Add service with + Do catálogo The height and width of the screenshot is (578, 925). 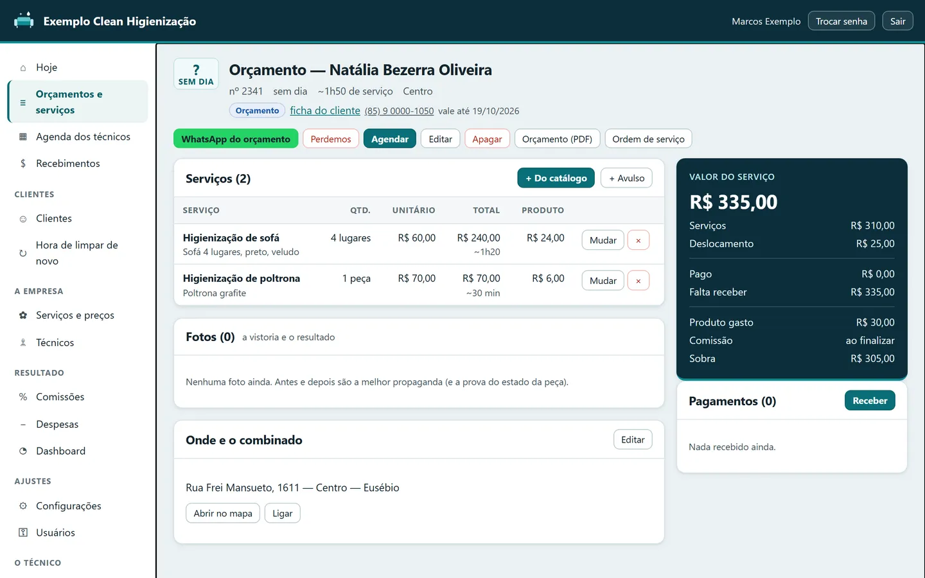[x=556, y=178]
